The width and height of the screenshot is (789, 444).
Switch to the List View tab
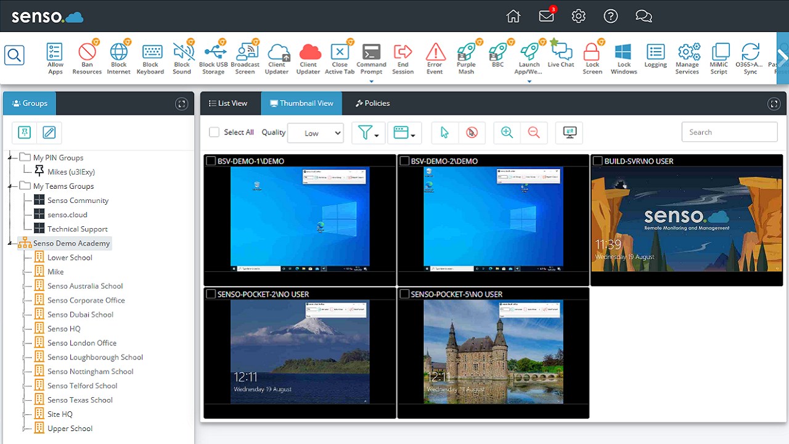pyautogui.click(x=229, y=103)
